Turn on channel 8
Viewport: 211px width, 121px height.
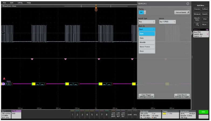tap(106, 115)
